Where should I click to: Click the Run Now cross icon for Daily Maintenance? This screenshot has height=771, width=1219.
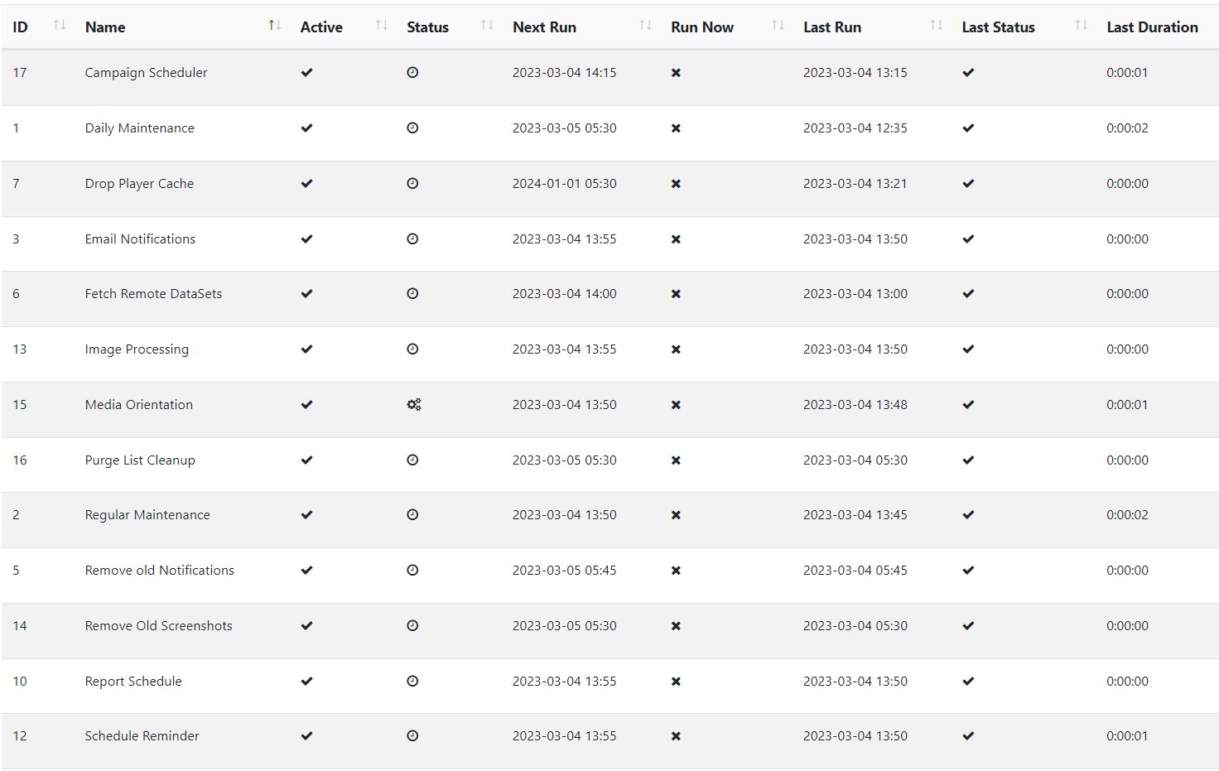[x=676, y=128]
